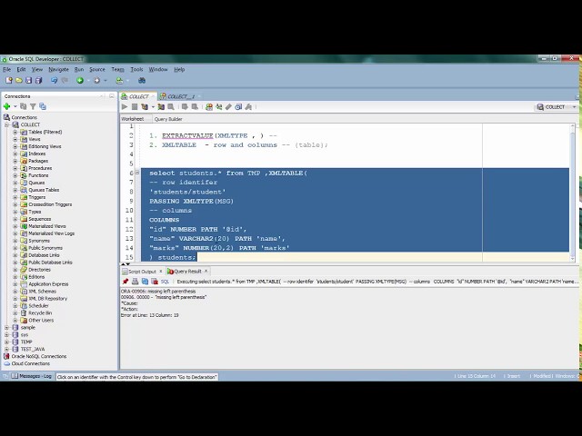The image size is (582, 436).
Task: Open the Help menu
Action: (x=179, y=69)
